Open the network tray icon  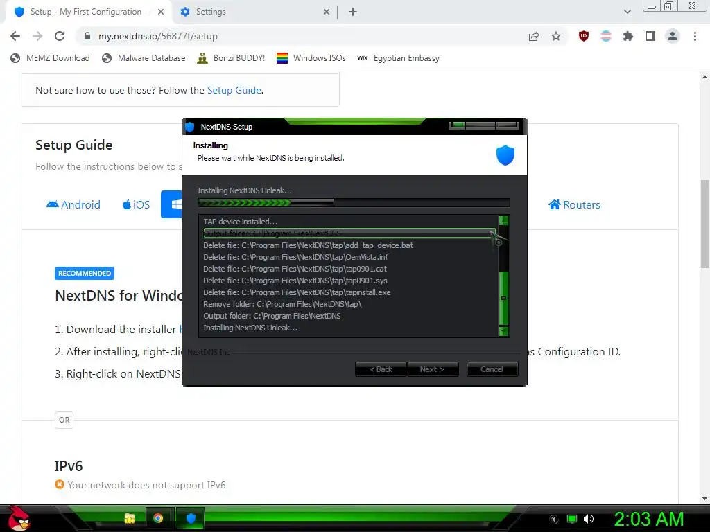[572, 520]
